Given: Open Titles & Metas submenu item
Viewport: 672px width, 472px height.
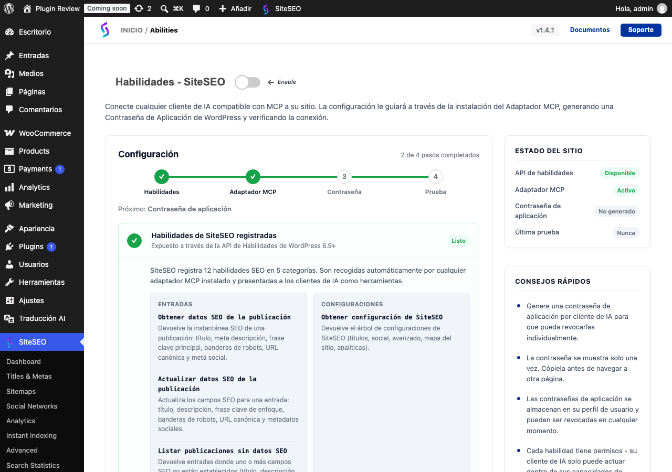Looking at the screenshot, I should [29, 376].
